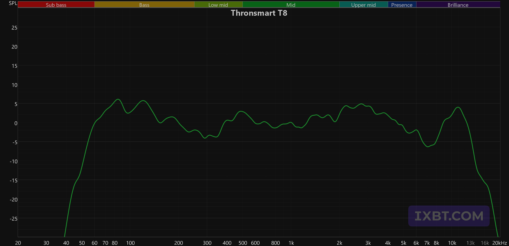Click the 25 dB level label
This screenshot has width=509, height=246.
(x=14, y=27)
